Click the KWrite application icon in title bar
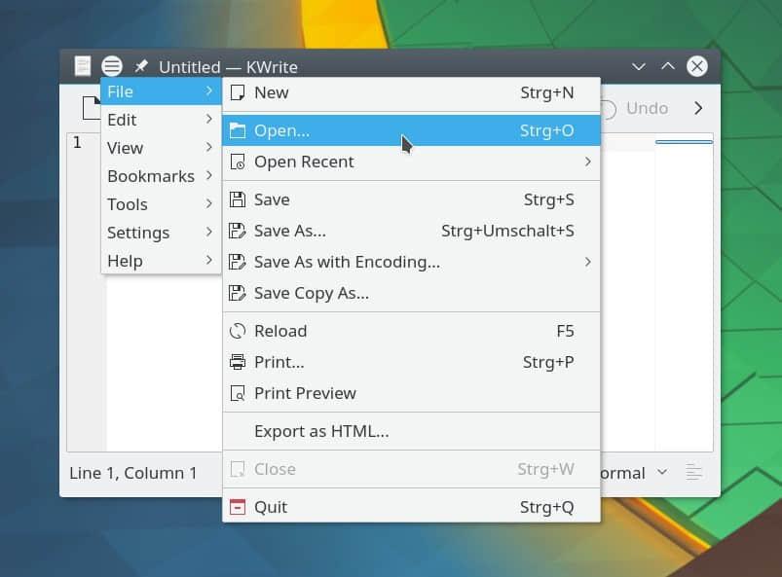782x577 pixels. coord(83,66)
